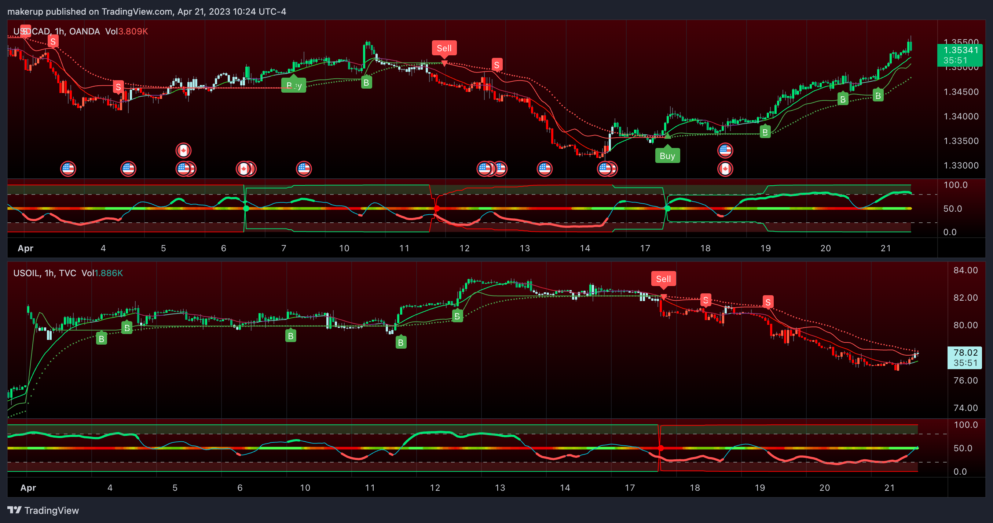Click the 1.33000 price axis label
Image resolution: width=993 pixels, height=523 pixels.
(961, 165)
